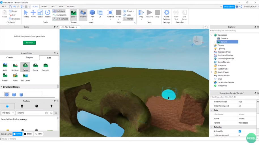This screenshot has height=145, width=259.
Task: Toggle Anchor for selection
Action: click(128, 19)
